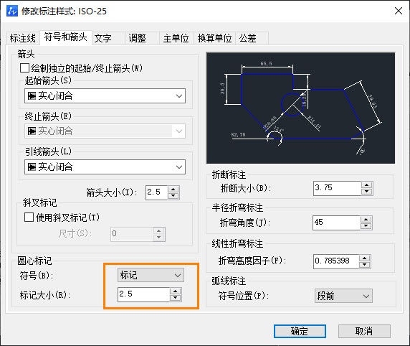Click the 取消 button
Image resolution: width=410 pixels, height=346 pixels.
(x=364, y=332)
